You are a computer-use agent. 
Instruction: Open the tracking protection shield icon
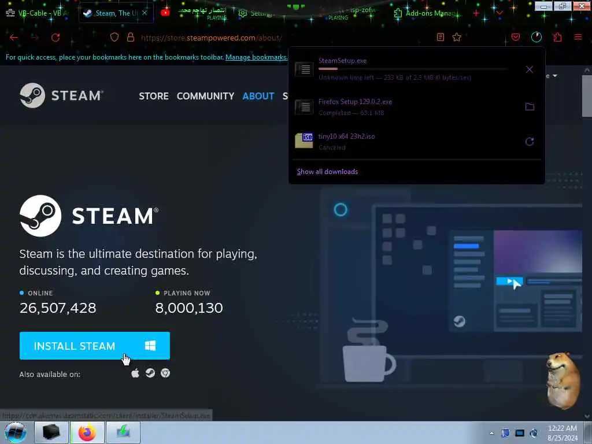[x=114, y=37]
